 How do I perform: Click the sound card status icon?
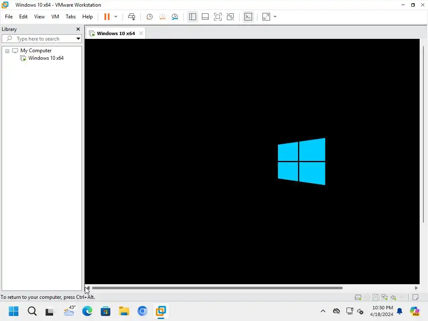(393, 297)
